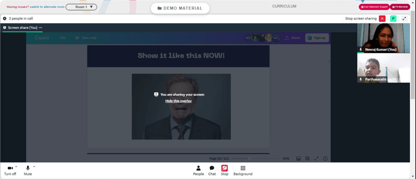Click the red Stop screen sharing X button
The width and height of the screenshot is (416, 179).
382,19
